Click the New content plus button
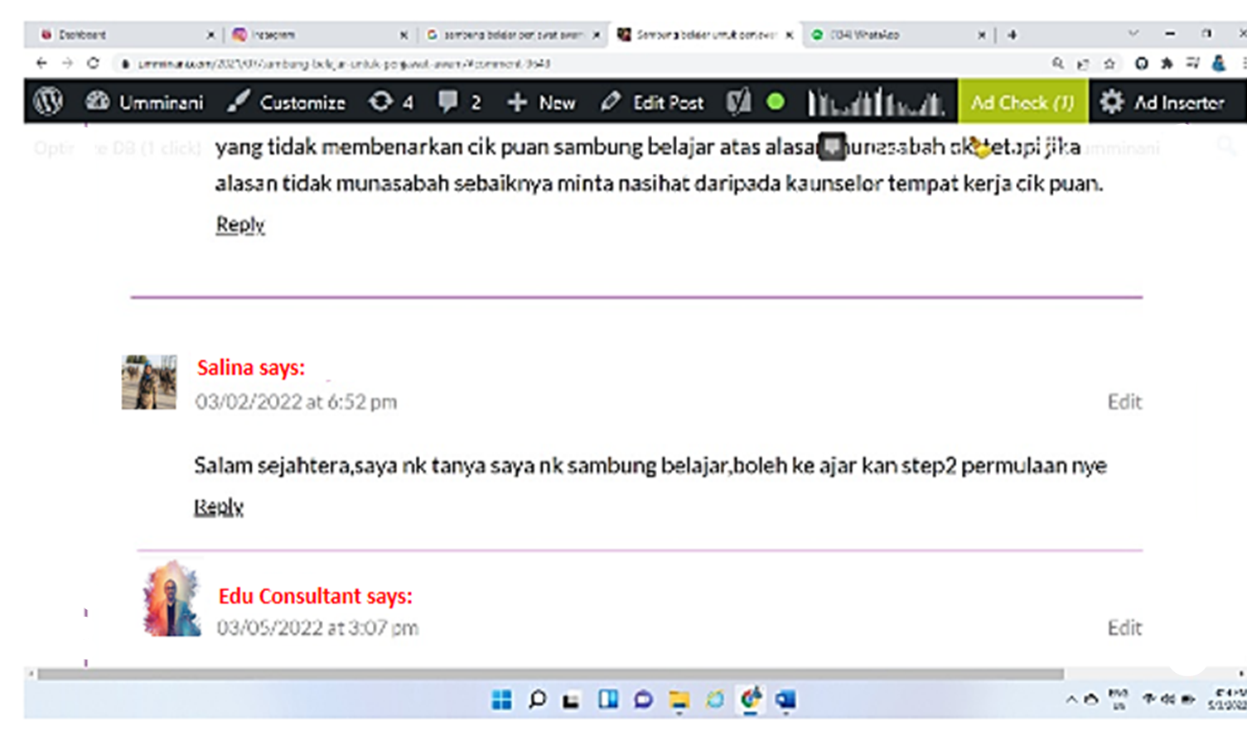The image size is (1247, 740). click(x=541, y=103)
